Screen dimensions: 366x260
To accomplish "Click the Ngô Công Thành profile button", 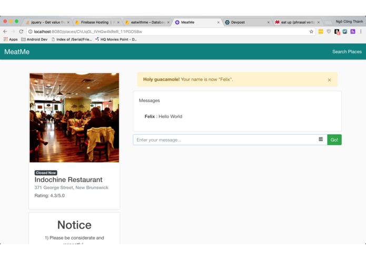I will [x=349, y=22].
